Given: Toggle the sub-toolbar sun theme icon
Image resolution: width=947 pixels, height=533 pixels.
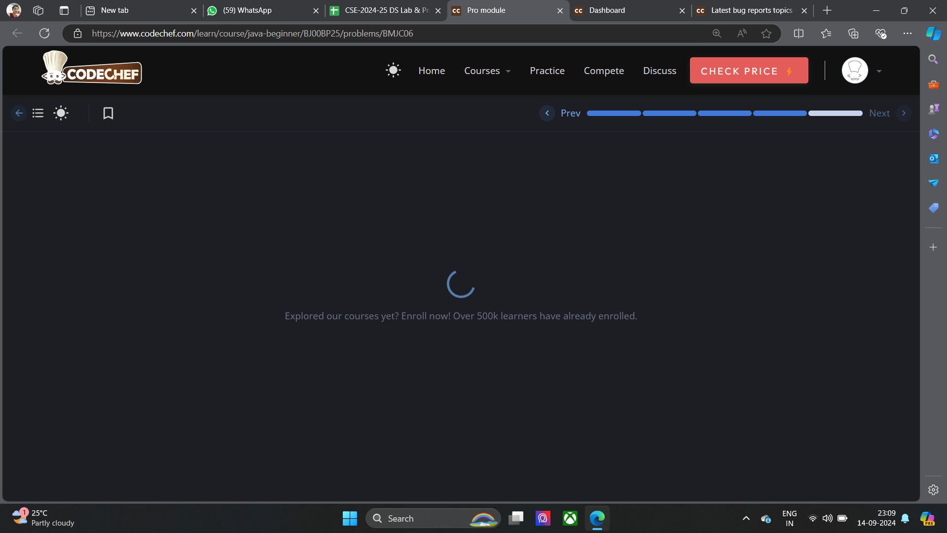Looking at the screenshot, I should click(x=61, y=113).
